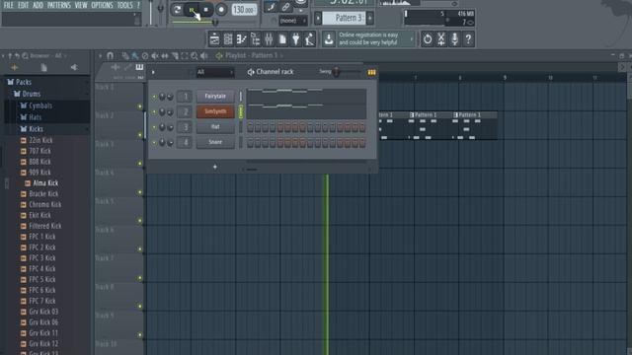
Task: Mute the Fairytale channel via green LED
Action: tap(154, 97)
